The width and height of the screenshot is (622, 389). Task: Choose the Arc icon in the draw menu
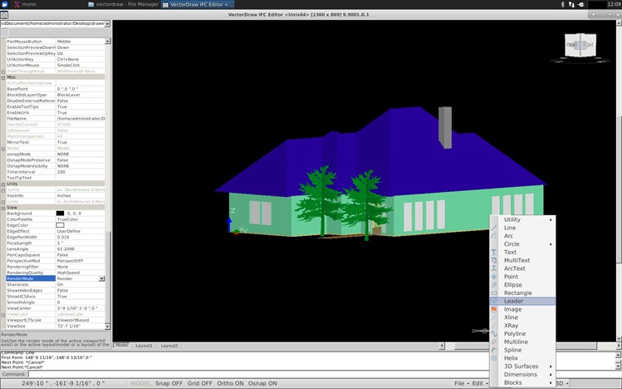click(494, 236)
